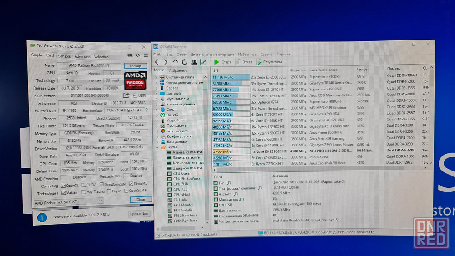Toggle the DirectML checkbox
Screen dimensions: 455x256
(131, 184)
